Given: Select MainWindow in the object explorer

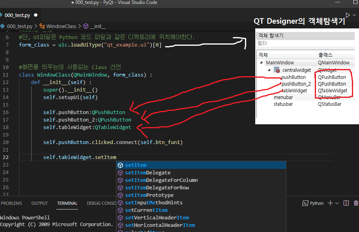Looking at the screenshot, I should click(280, 62).
